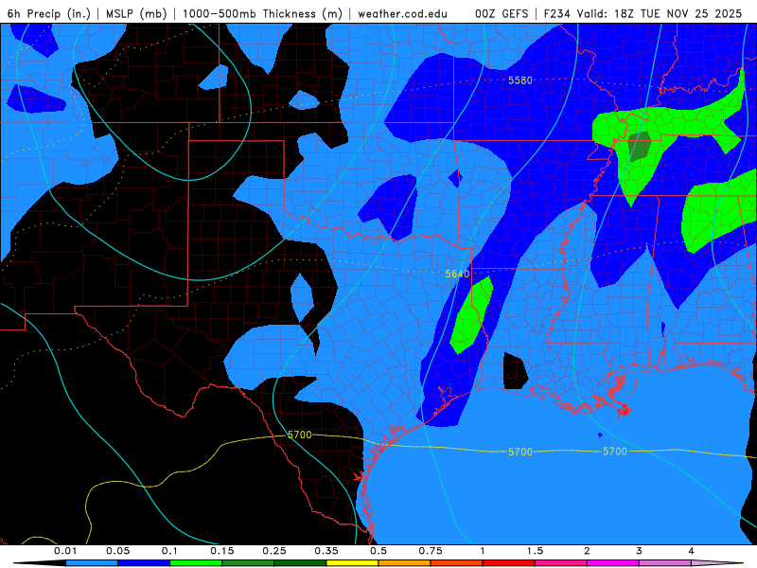The height and width of the screenshot is (568, 757).
Task: Click the '5640' thickness contour label
Action: click(457, 274)
